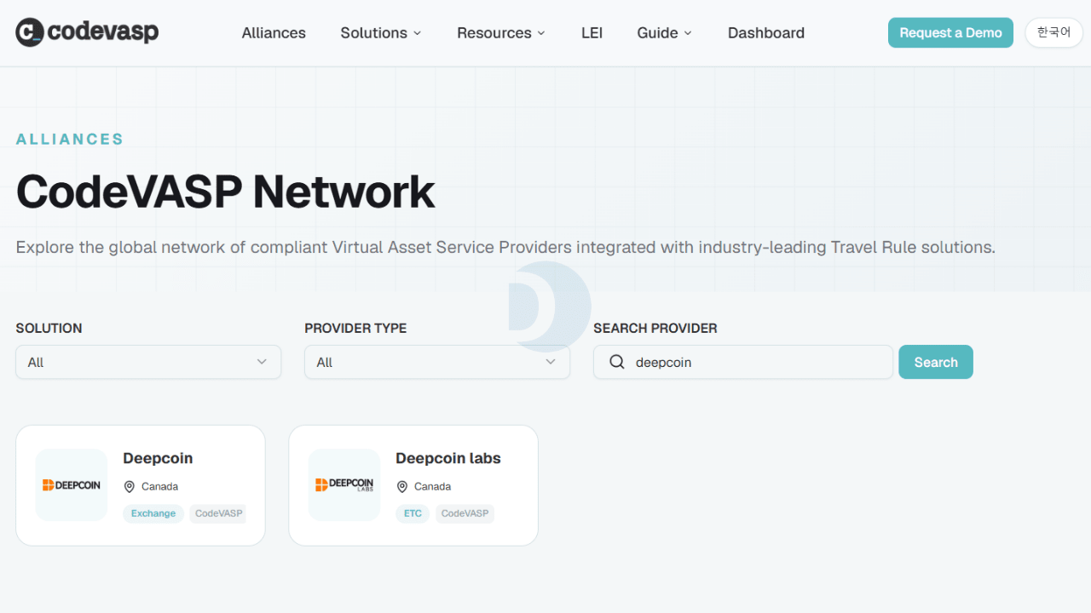Click the Canada text on Deepcoin card
This screenshot has width=1091, height=613.
160,487
